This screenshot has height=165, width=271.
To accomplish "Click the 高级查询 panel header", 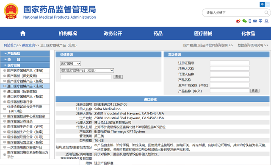I will point(216,55).
